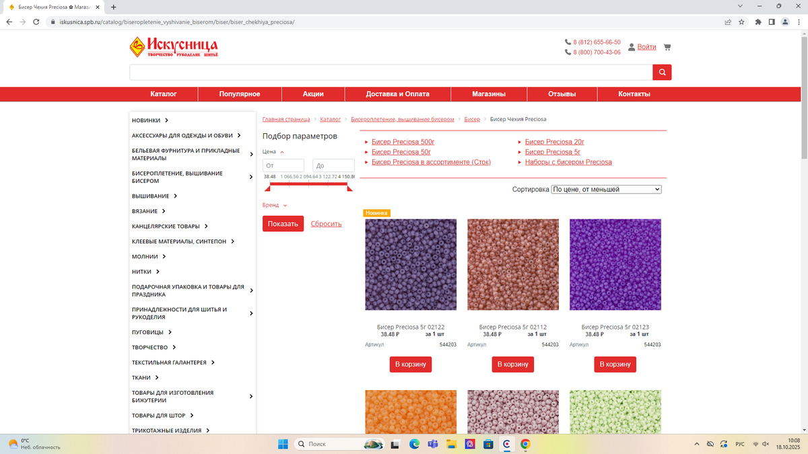Open the Контакты menu item
Viewport: 808px width, 454px height.
634,94
